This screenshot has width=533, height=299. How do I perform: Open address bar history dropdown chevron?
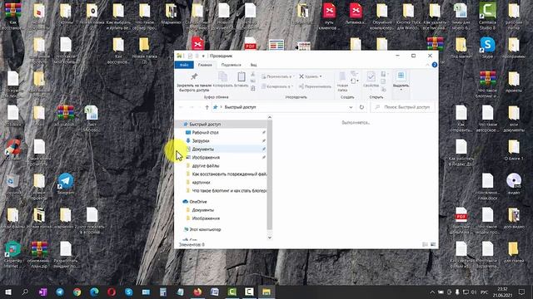tap(351, 107)
